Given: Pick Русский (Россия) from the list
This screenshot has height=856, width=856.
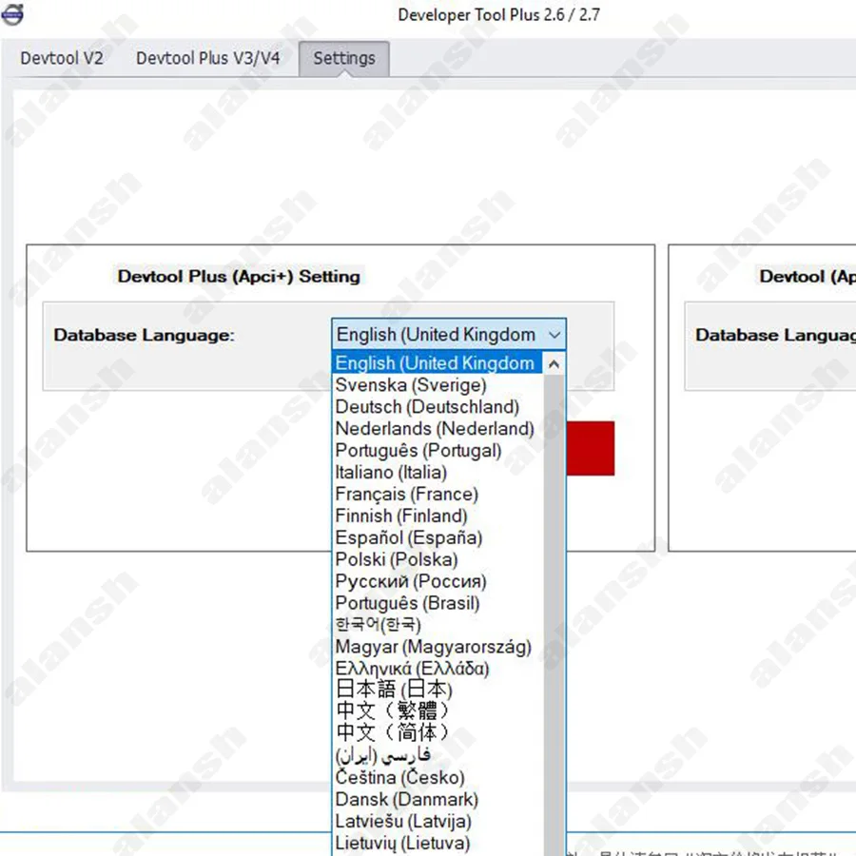Looking at the screenshot, I should click(437, 581).
